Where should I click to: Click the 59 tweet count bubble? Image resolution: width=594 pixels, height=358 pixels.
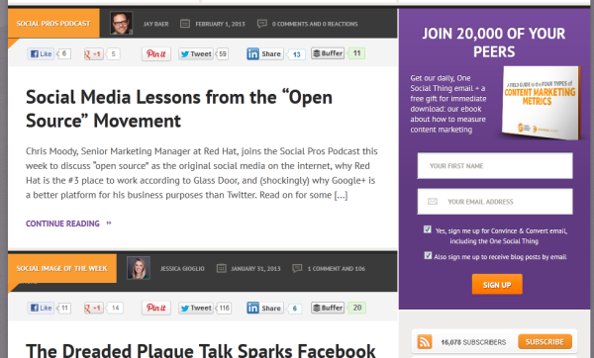[x=223, y=53]
